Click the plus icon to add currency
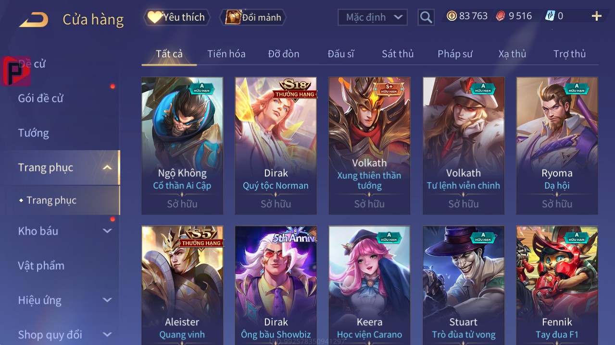The width and height of the screenshot is (615, 345). [x=596, y=16]
